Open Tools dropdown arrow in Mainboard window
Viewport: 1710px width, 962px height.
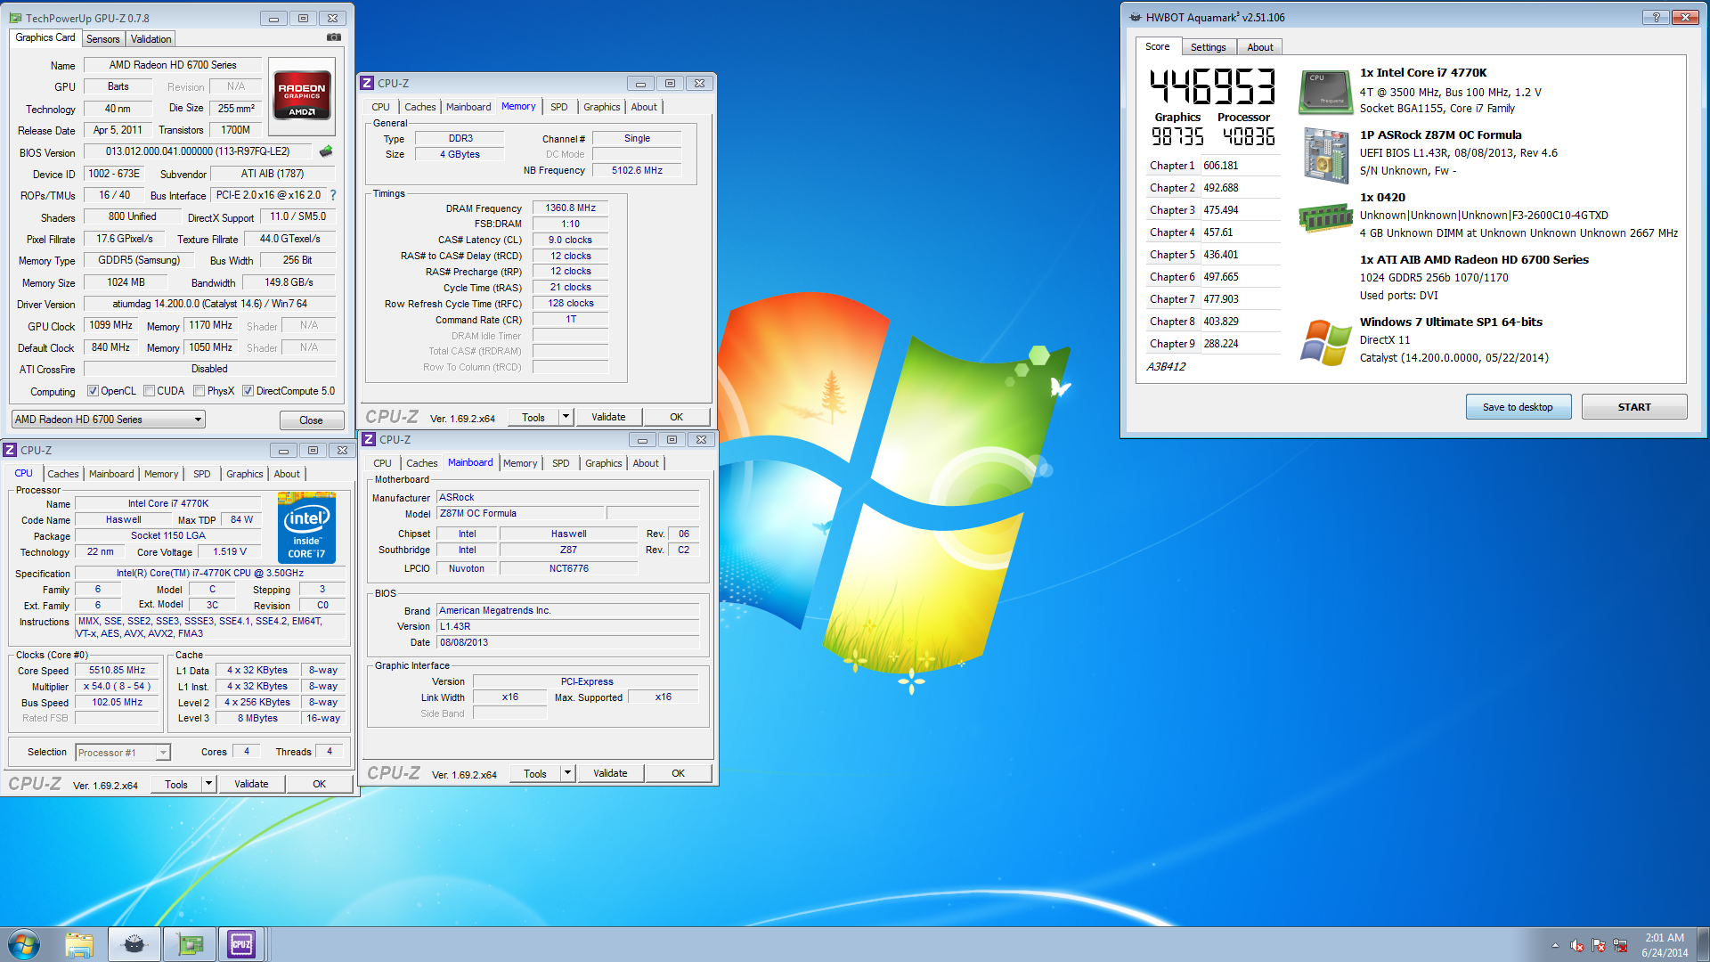[x=567, y=773]
